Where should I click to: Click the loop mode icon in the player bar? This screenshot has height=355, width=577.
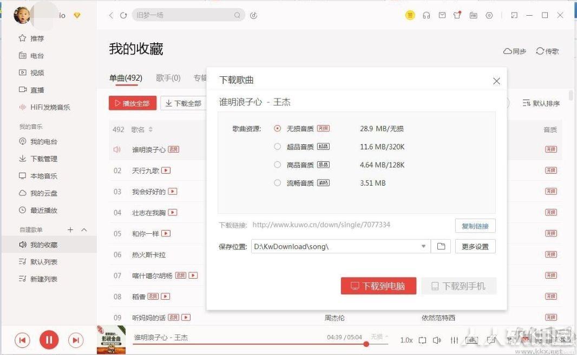[422, 340]
